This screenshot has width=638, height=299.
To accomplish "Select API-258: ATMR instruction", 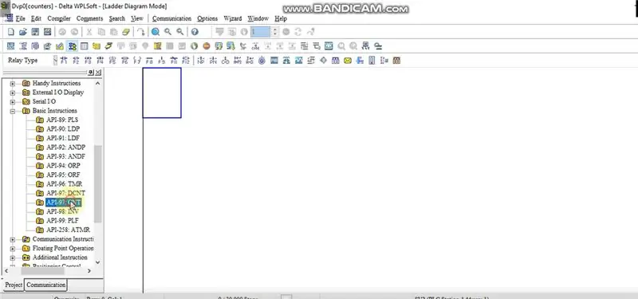I will pos(68,230).
